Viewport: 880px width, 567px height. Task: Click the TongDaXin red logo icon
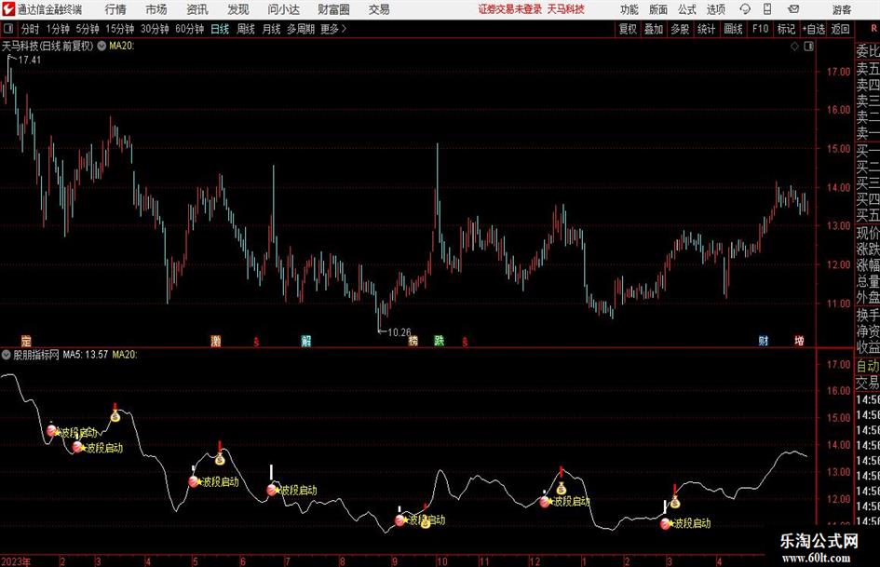coord(8,9)
